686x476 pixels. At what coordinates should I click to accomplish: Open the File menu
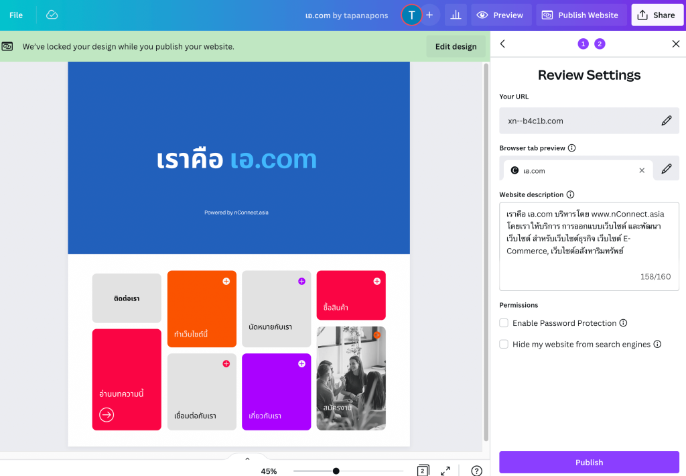(15, 15)
